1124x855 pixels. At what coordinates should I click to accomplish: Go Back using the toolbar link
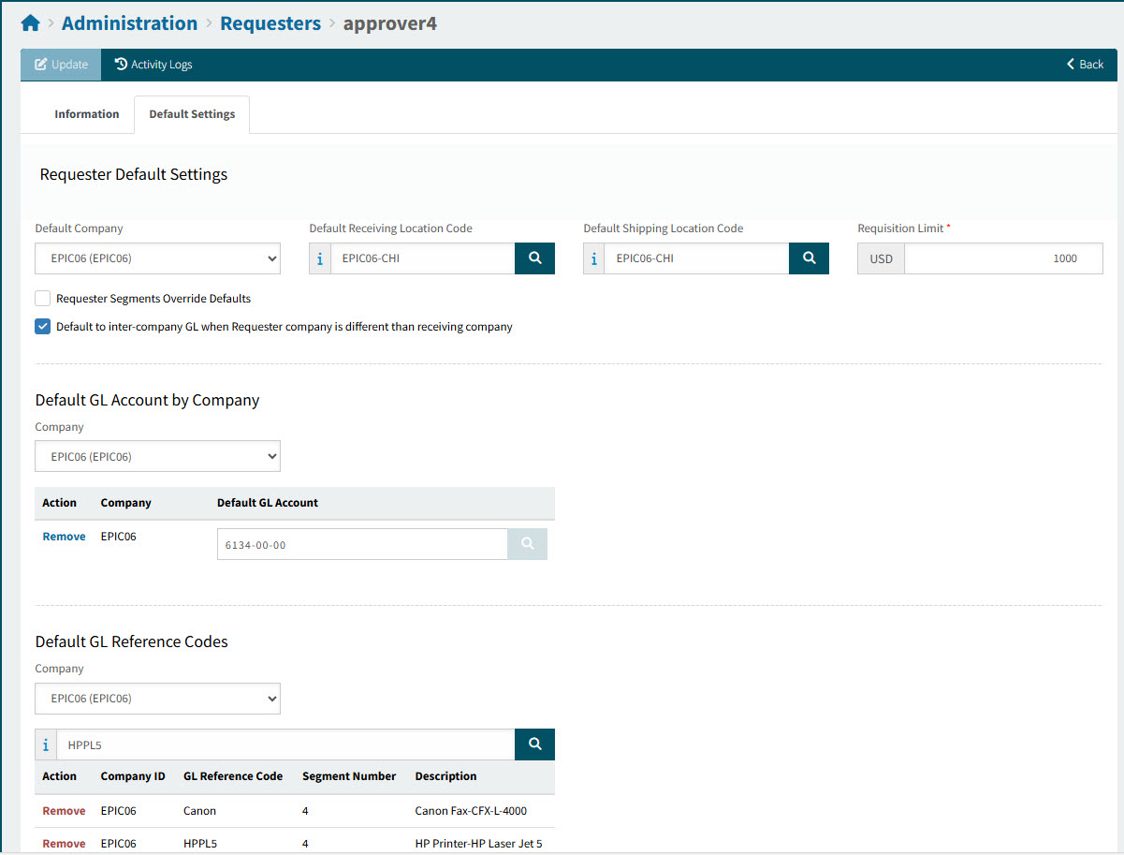(x=1085, y=65)
